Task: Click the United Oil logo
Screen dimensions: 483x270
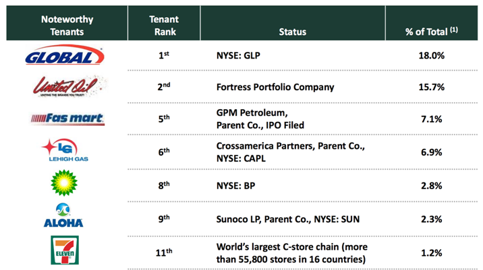Action: [69, 86]
